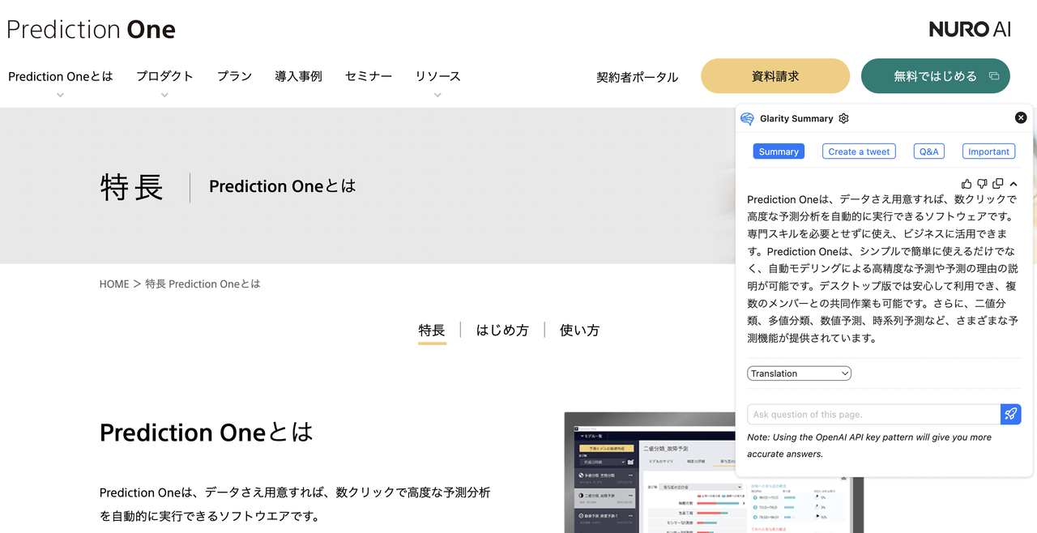Click the 特長 page title
Screen dimensions: 1037x533
(132, 186)
